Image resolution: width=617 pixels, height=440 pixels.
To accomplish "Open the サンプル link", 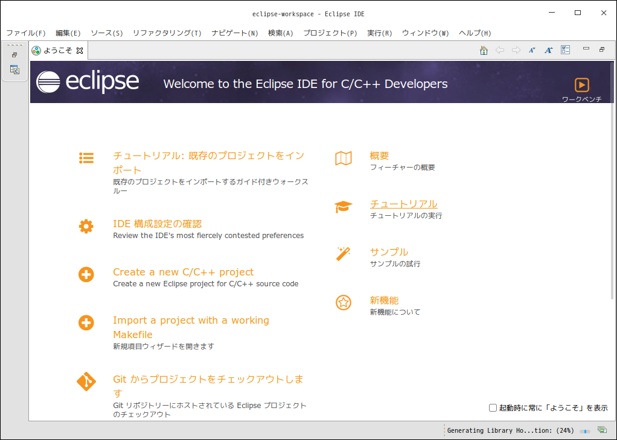I will [389, 252].
